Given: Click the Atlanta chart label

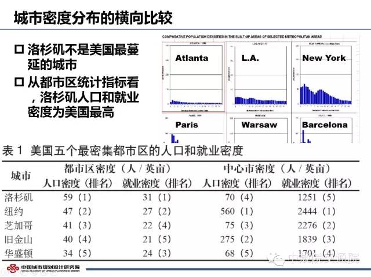Looking at the screenshot, I should (192, 58).
